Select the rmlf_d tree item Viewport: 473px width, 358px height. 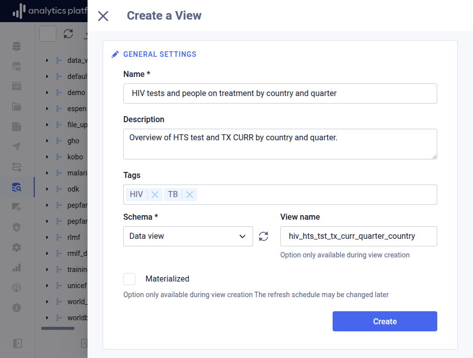[x=77, y=253]
